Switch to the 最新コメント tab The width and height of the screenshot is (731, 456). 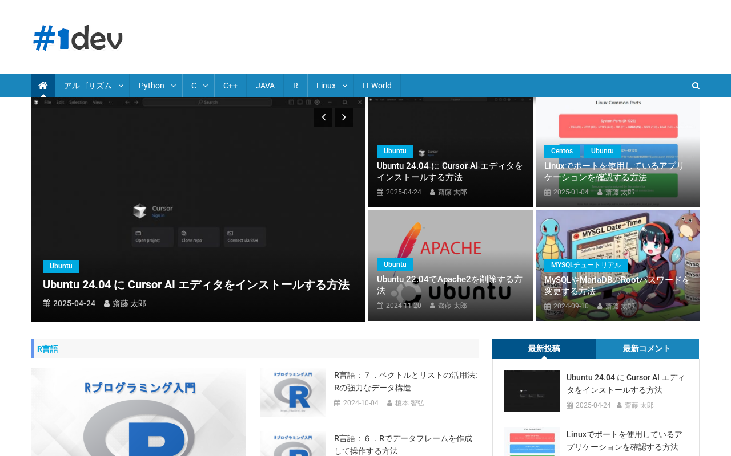(x=646, y=348)
